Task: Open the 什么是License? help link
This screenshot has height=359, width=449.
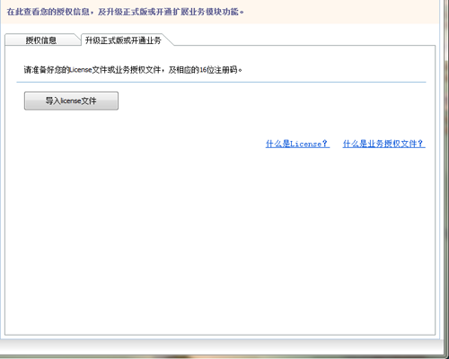Action: [297, 144]
